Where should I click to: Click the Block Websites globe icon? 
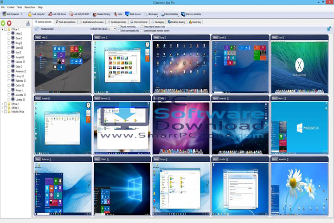click(x=163, y=14)
